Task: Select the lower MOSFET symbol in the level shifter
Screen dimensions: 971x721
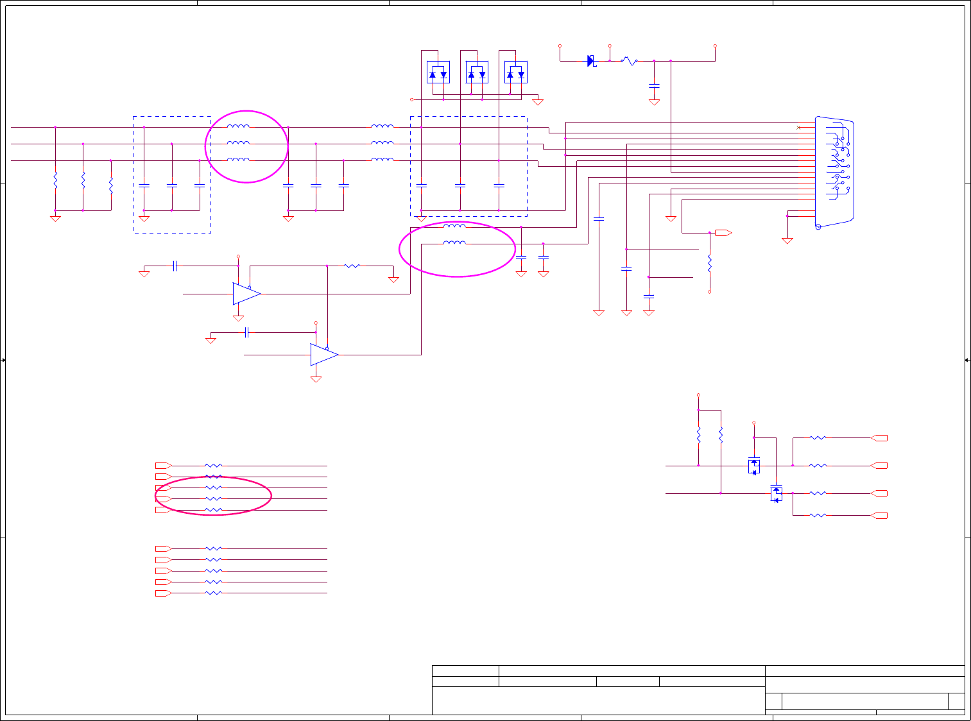Action: pos(777,493)
